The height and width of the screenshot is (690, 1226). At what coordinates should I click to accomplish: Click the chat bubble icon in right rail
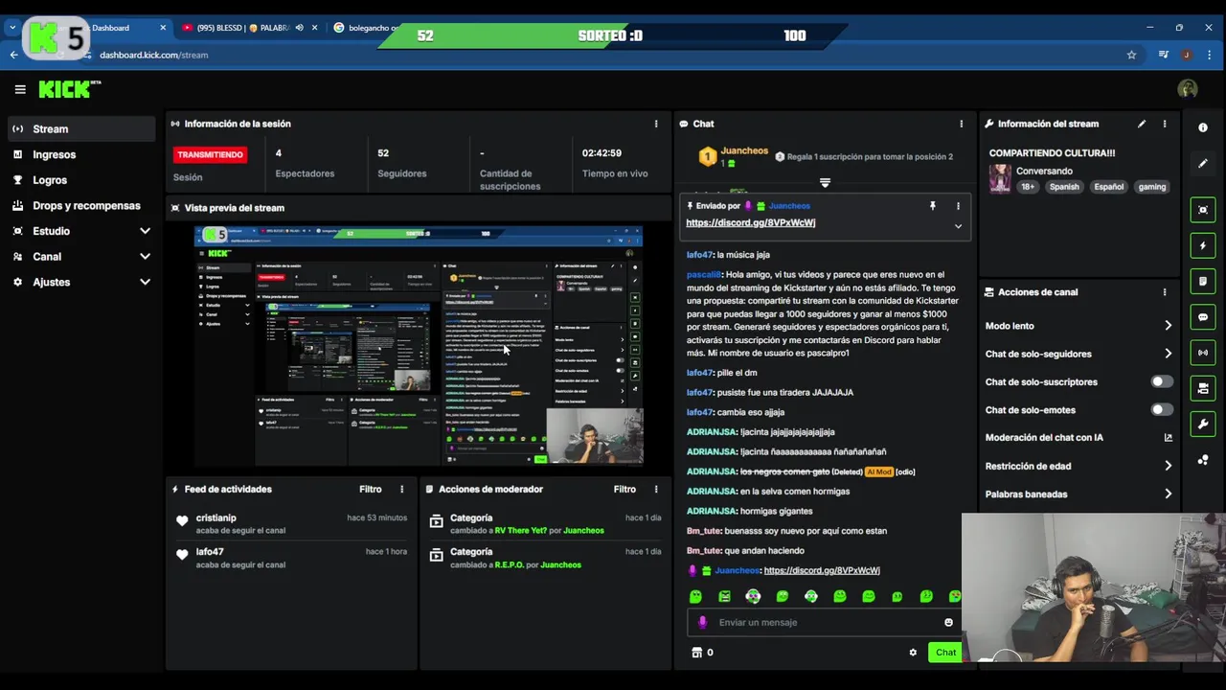[x=1203, y=317]
